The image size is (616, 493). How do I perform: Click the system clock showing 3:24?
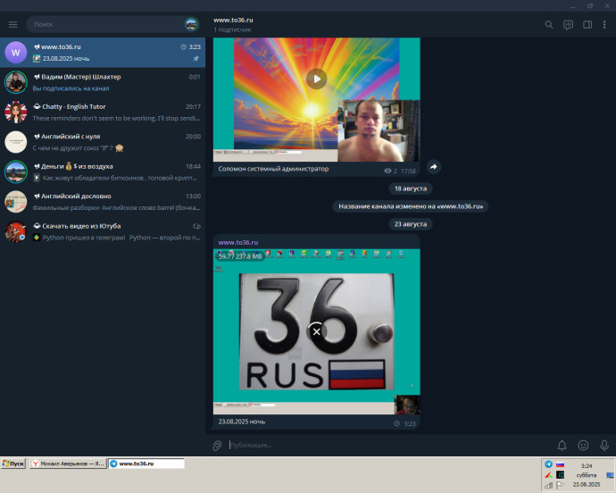point(587,466)
